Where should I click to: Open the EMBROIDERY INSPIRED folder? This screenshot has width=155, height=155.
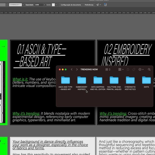point(82,80)
